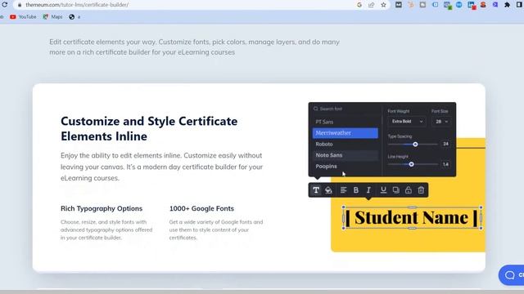Click the globe bookmark icon
This screenshot has height=294, width=524.
71,16
